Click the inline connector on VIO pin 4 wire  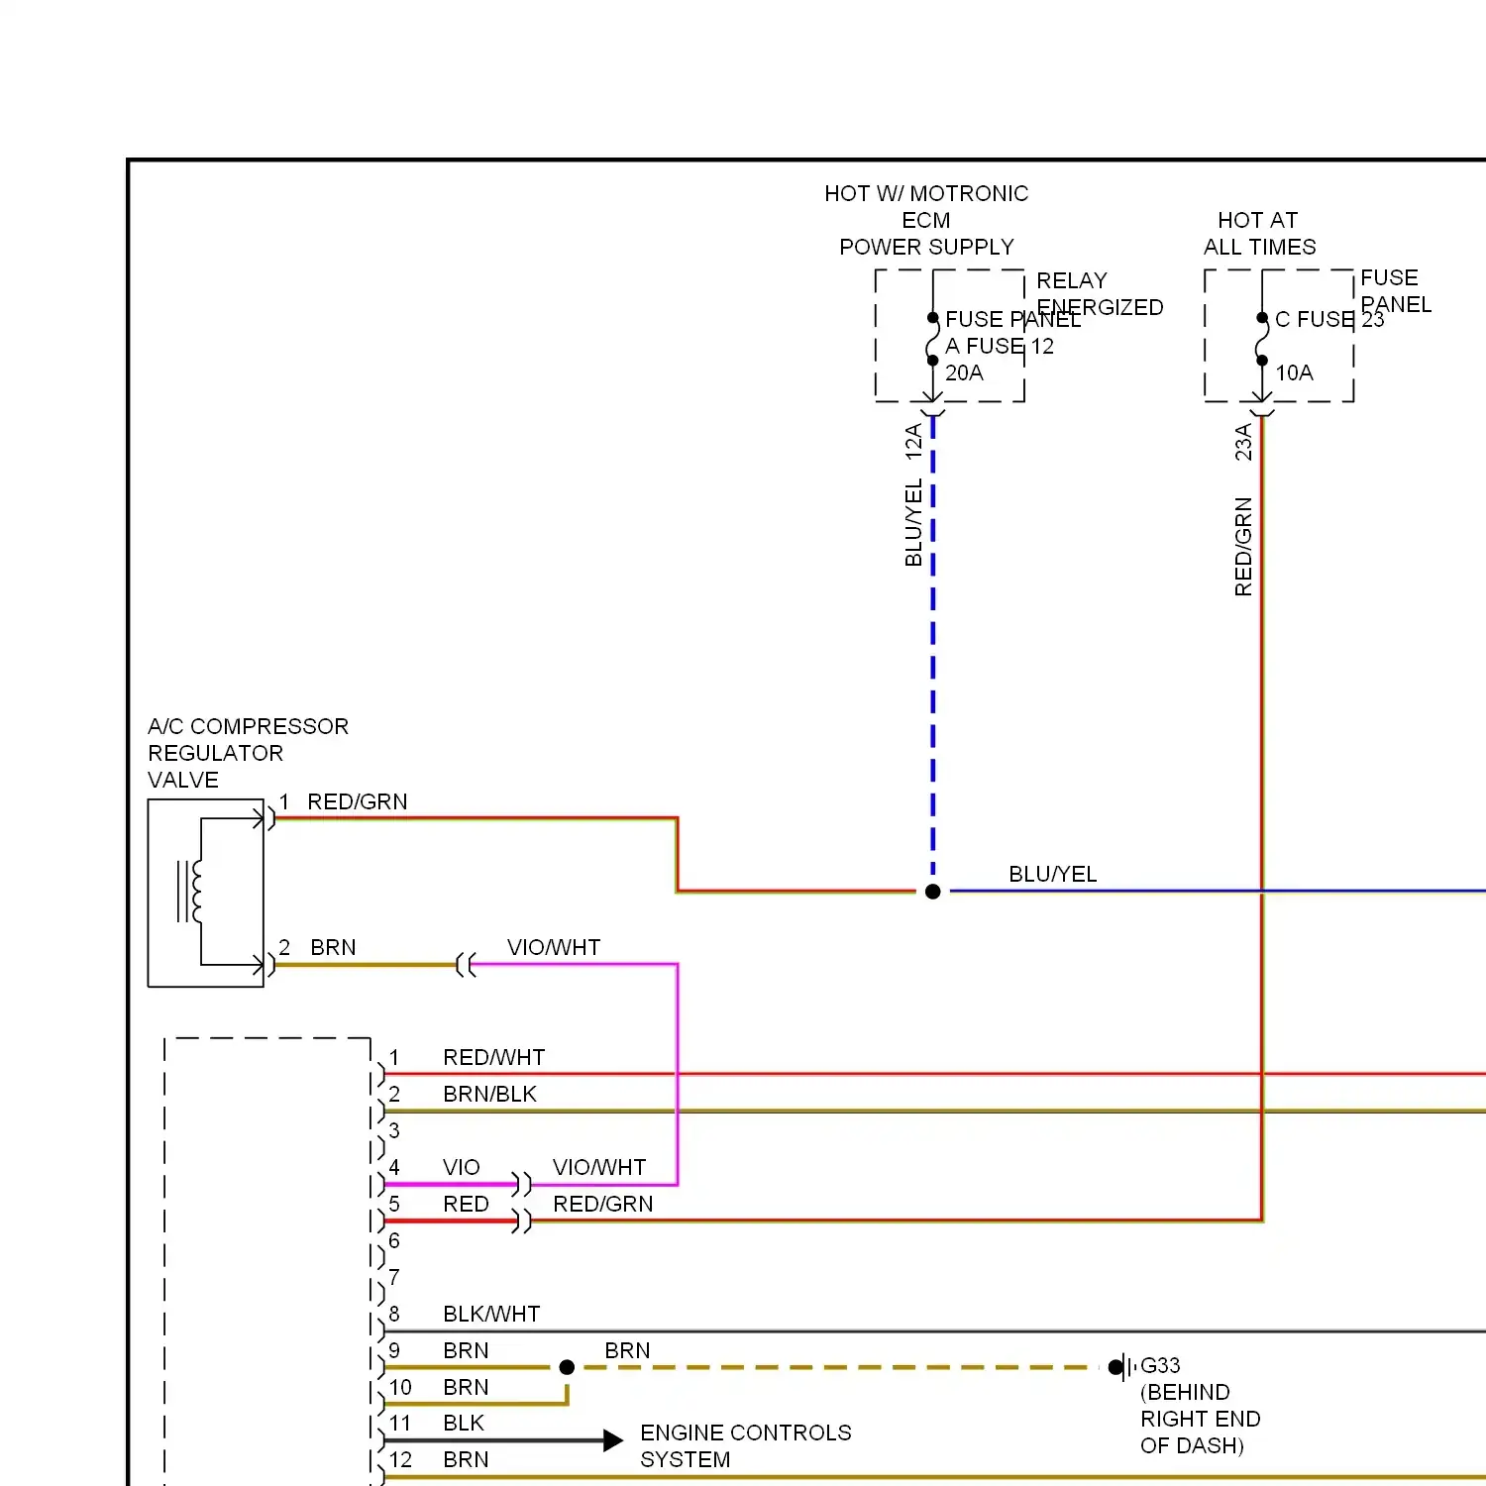coord(522,1184)
